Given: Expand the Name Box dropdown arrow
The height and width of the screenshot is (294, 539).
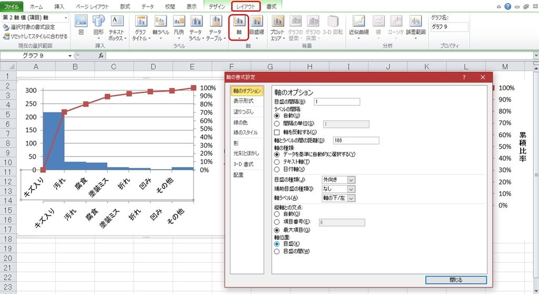Looking at the screenshot, I should pyautogui.click(x=70, y=56).
